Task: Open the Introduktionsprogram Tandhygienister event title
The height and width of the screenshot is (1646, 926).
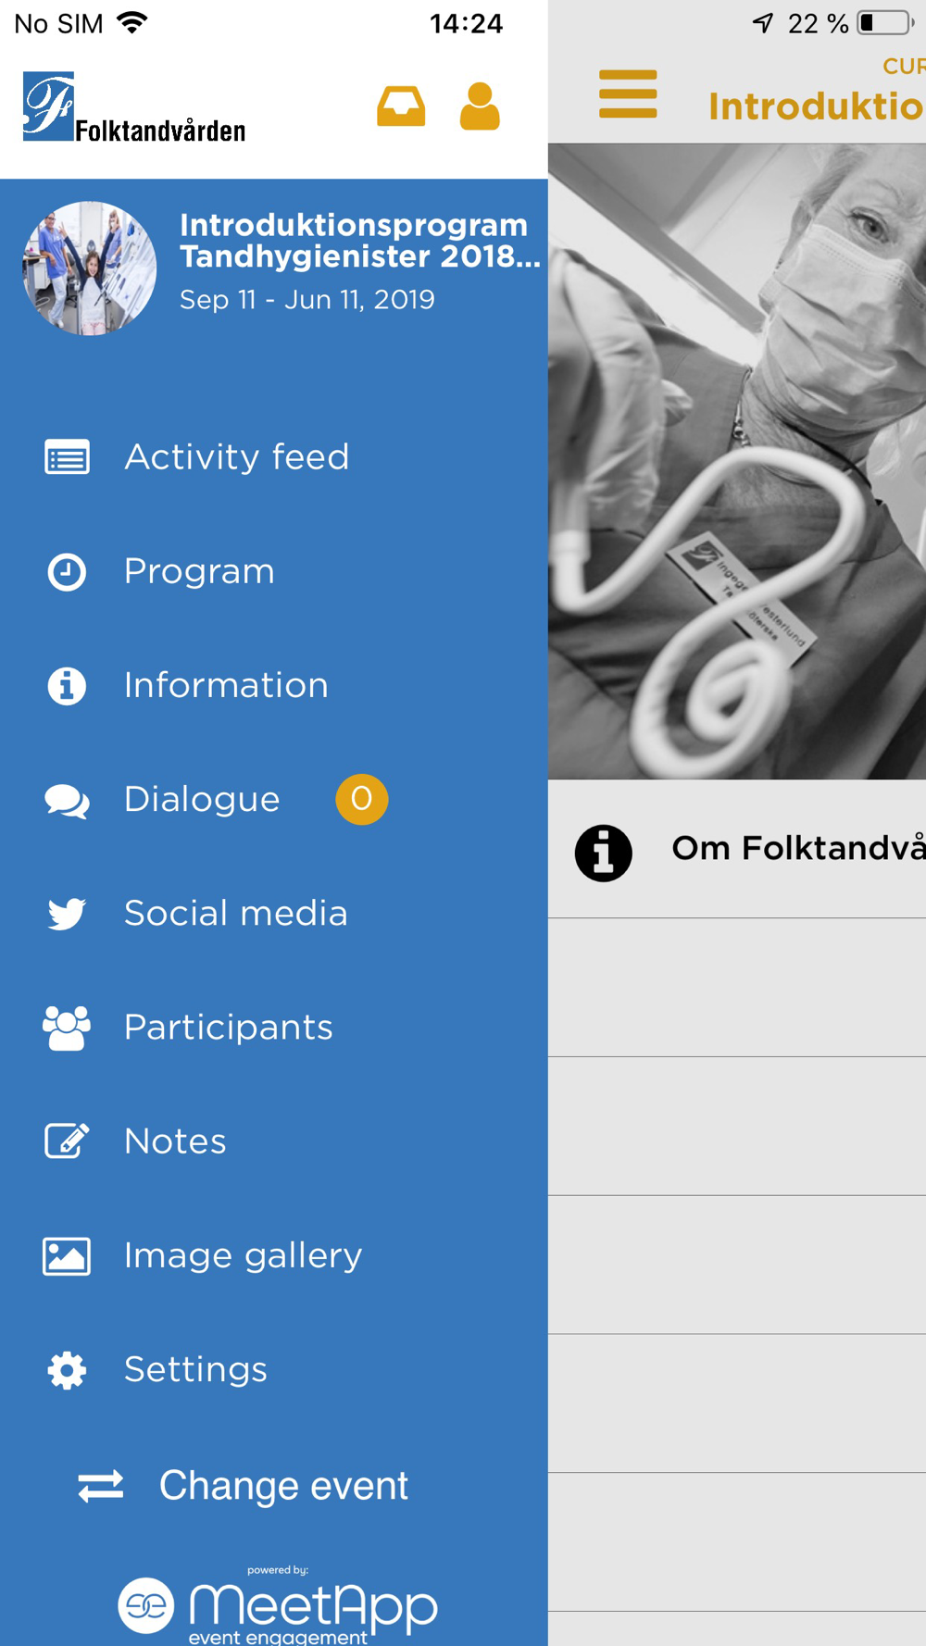Action: [360, 241]
